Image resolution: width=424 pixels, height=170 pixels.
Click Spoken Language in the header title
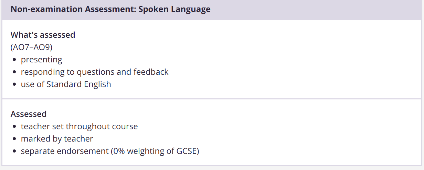(x=174, y=9)
